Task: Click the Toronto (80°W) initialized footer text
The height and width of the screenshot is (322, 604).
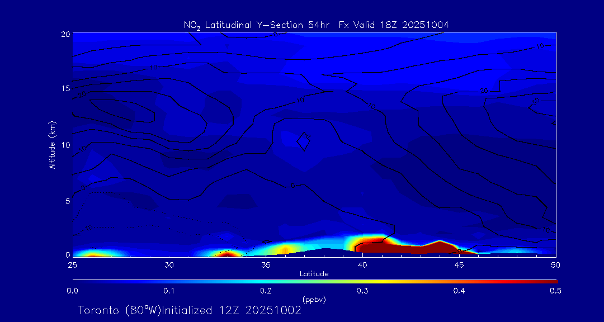Action: 190,310
